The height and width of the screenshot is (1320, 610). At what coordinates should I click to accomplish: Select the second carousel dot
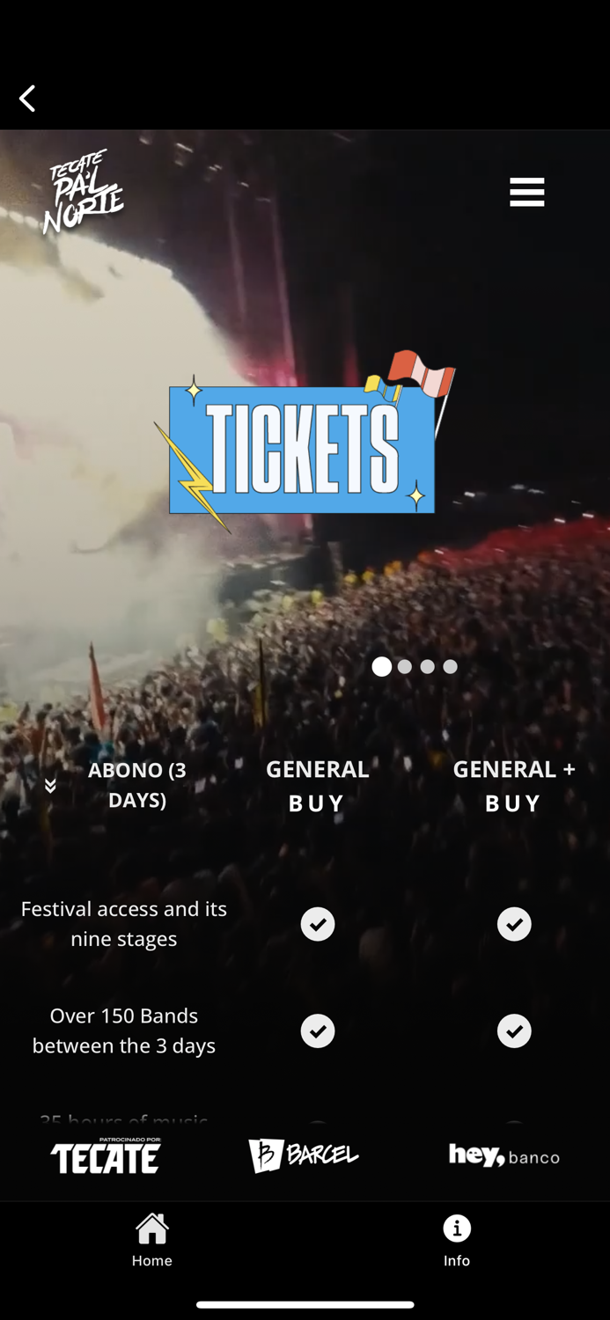tap(405, 667)
